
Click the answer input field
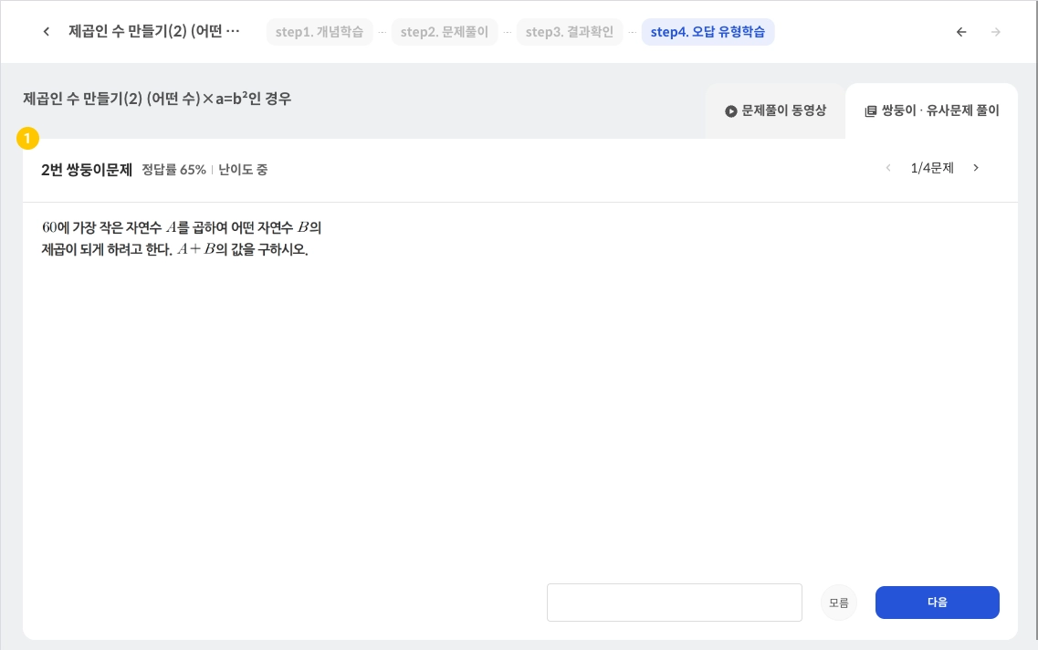pos(674,603)
